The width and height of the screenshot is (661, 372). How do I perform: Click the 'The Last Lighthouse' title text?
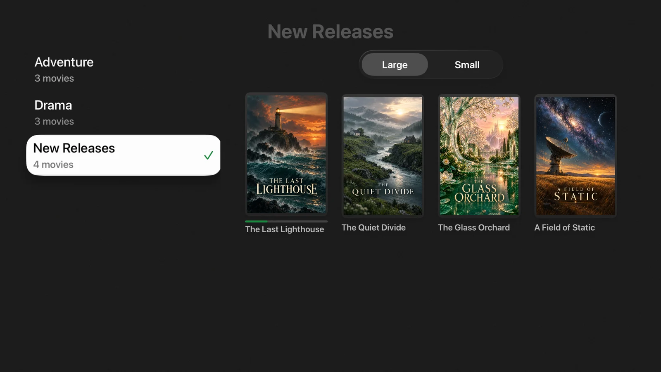point(285,229)
